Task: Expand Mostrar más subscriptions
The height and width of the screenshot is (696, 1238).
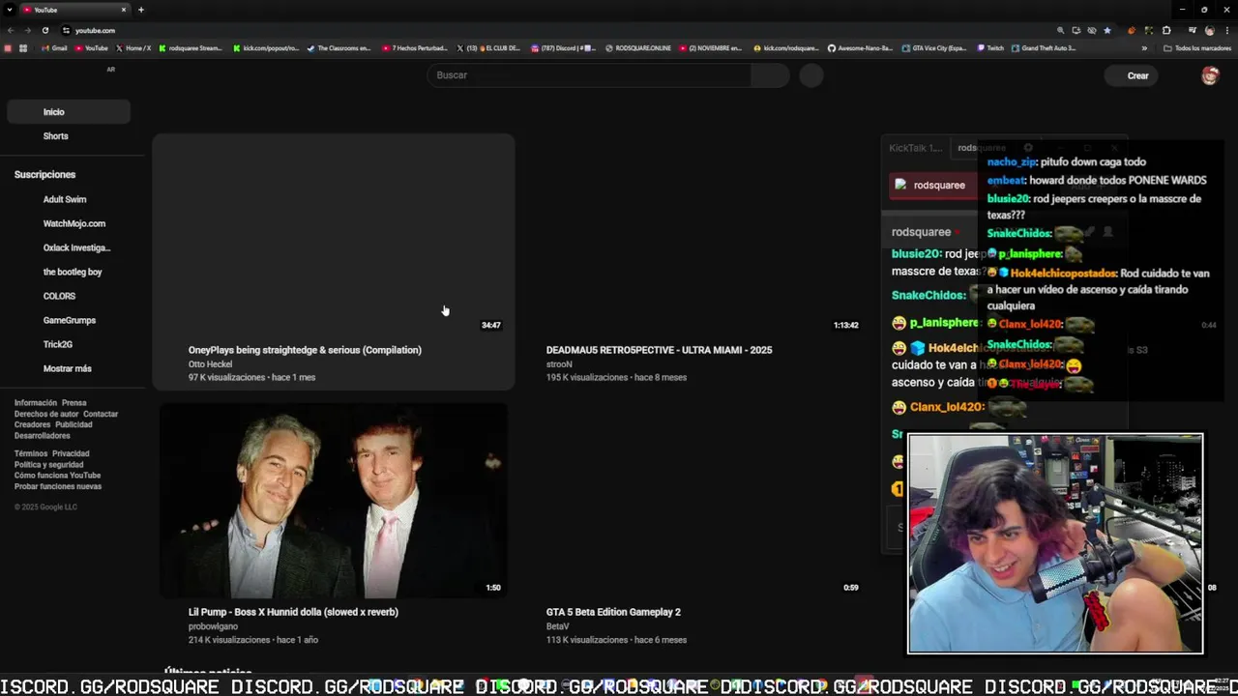Action: tap(68, 368)
